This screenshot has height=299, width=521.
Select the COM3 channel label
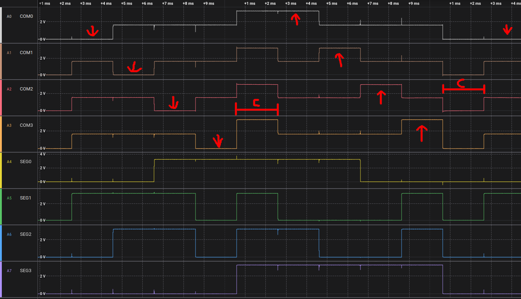[26, 125]
